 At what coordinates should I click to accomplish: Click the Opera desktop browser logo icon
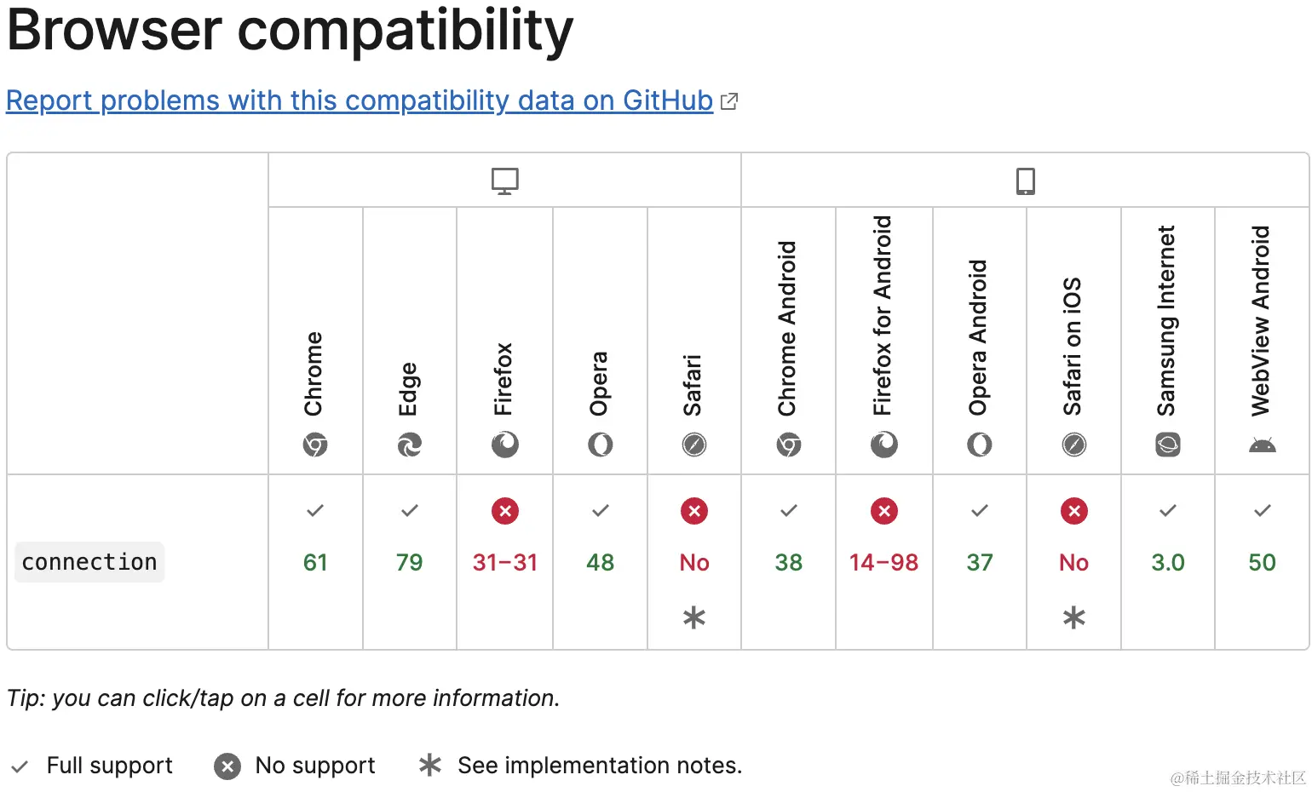[x=601, y=445]
